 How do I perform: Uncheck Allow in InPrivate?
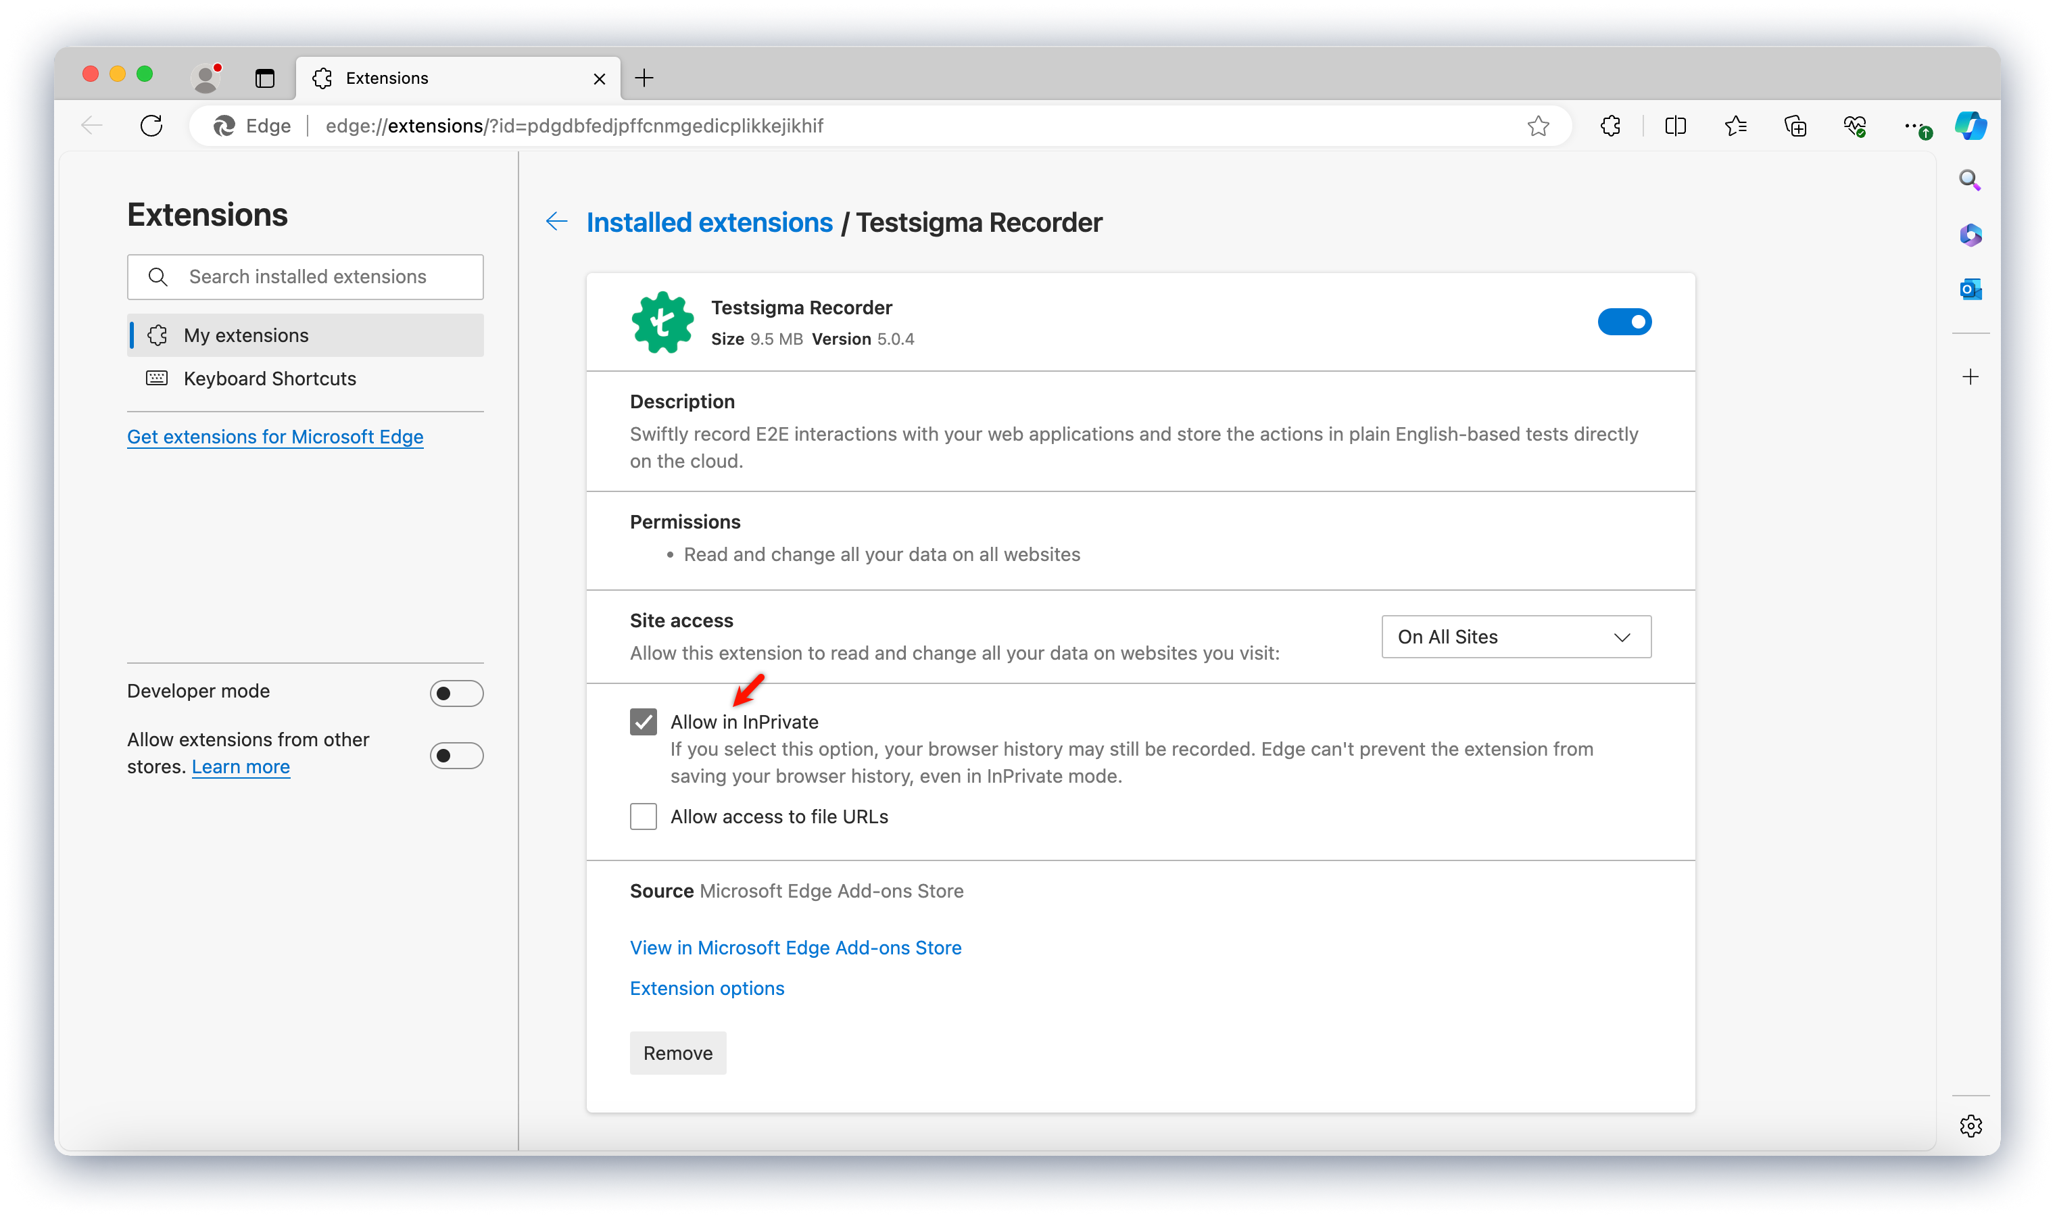(644, 721)
